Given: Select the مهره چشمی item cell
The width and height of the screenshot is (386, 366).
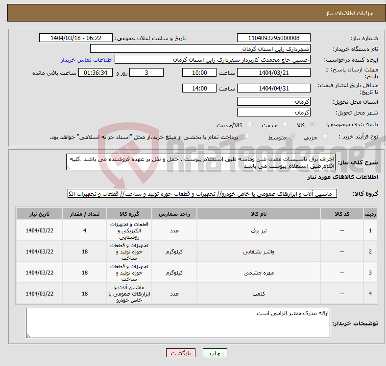Looking at the screenshot, I should click(259, 273).
